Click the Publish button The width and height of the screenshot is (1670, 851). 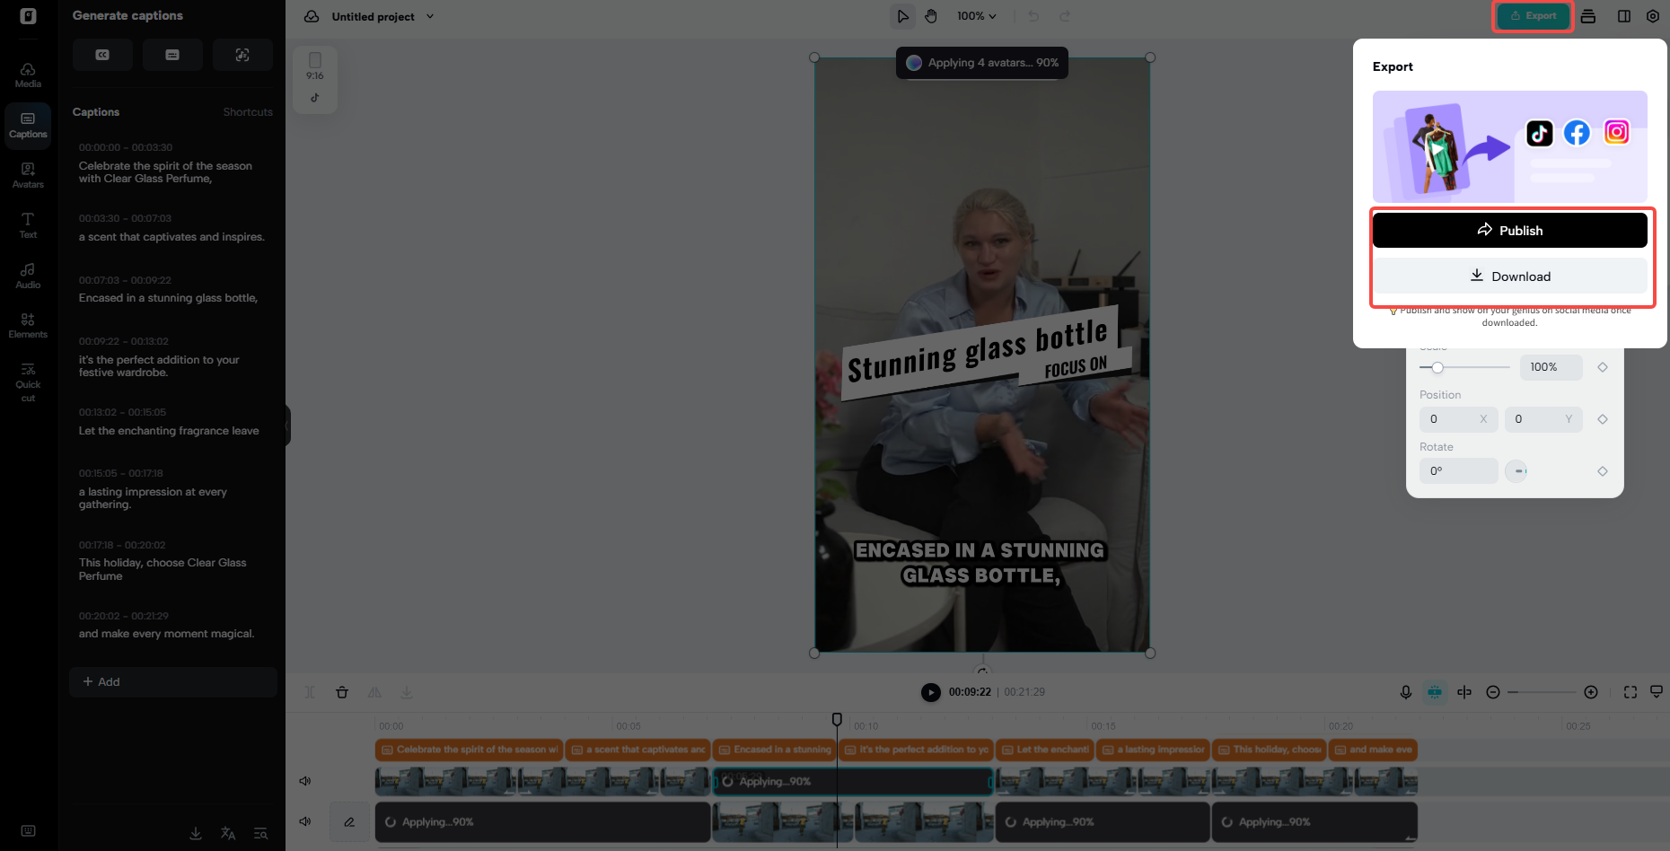coord(1510,231)
